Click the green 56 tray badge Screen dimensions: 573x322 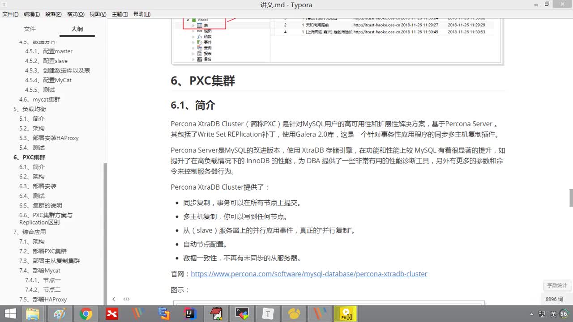tap(564, 314)
